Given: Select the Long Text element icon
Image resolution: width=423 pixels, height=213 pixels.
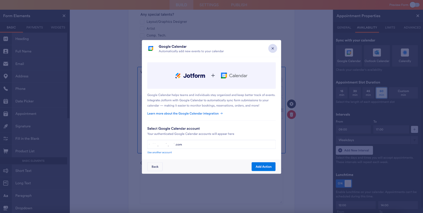Looking at the screenshot, I should [x=6, y=183].
